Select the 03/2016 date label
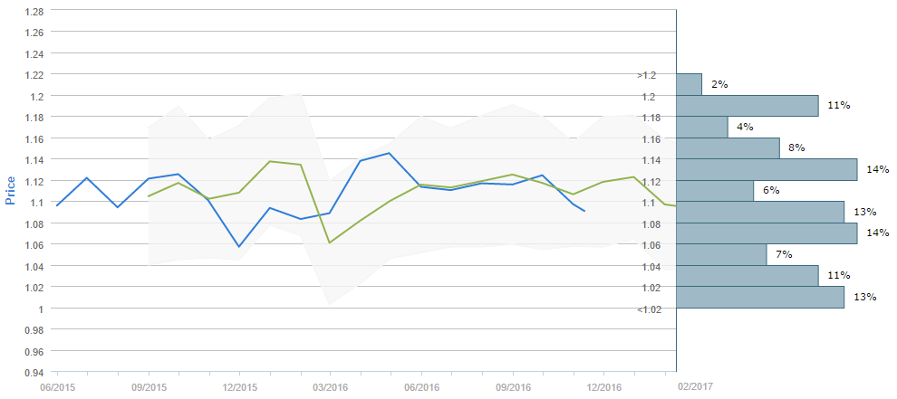The image size is (897, 399). tap(330, 385)
